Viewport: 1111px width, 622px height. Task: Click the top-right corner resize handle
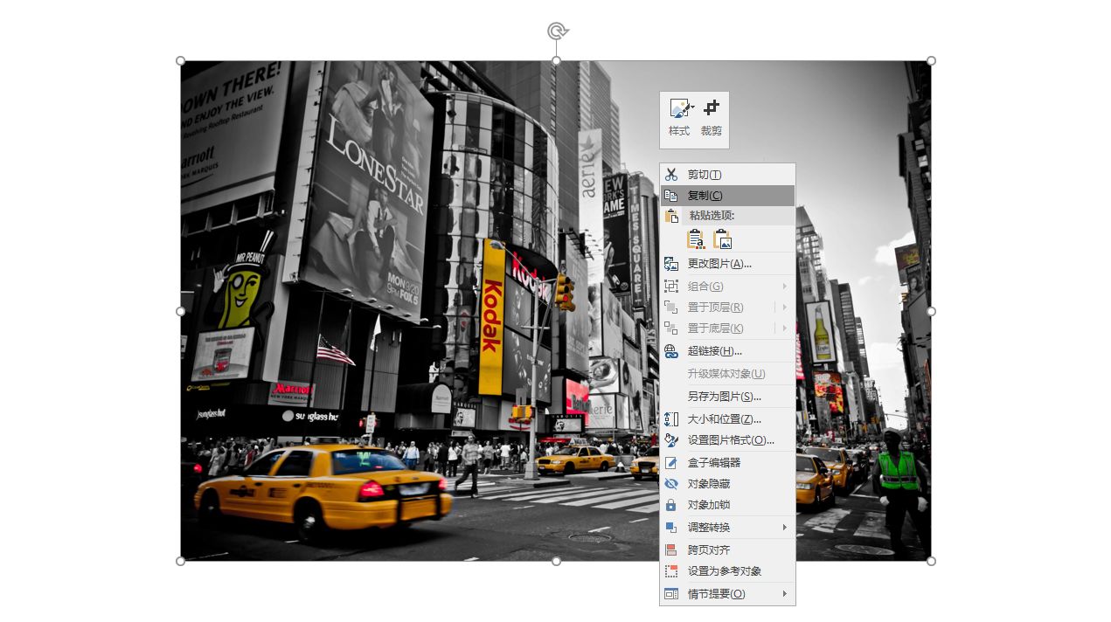point(931,61)
